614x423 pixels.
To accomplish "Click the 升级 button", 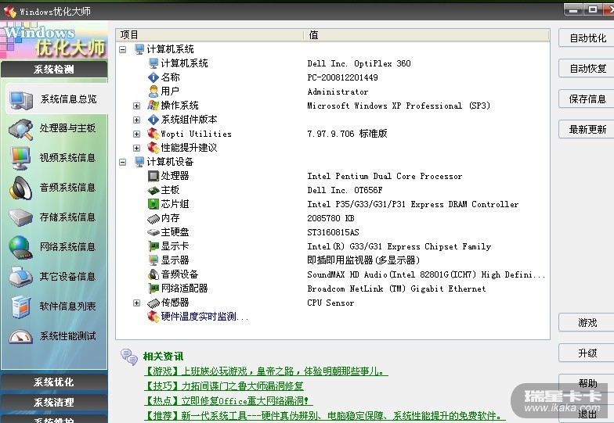I will tap(587, 353).
